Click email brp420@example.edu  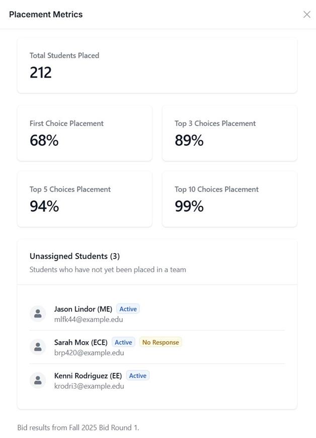tap(89, 352)
